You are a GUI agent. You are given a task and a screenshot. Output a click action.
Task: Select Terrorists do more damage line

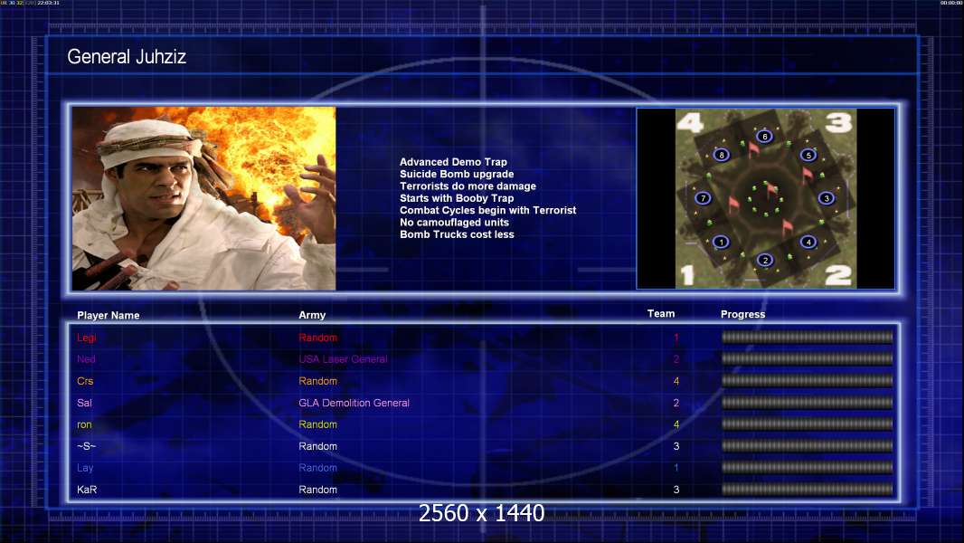[468, 186]
